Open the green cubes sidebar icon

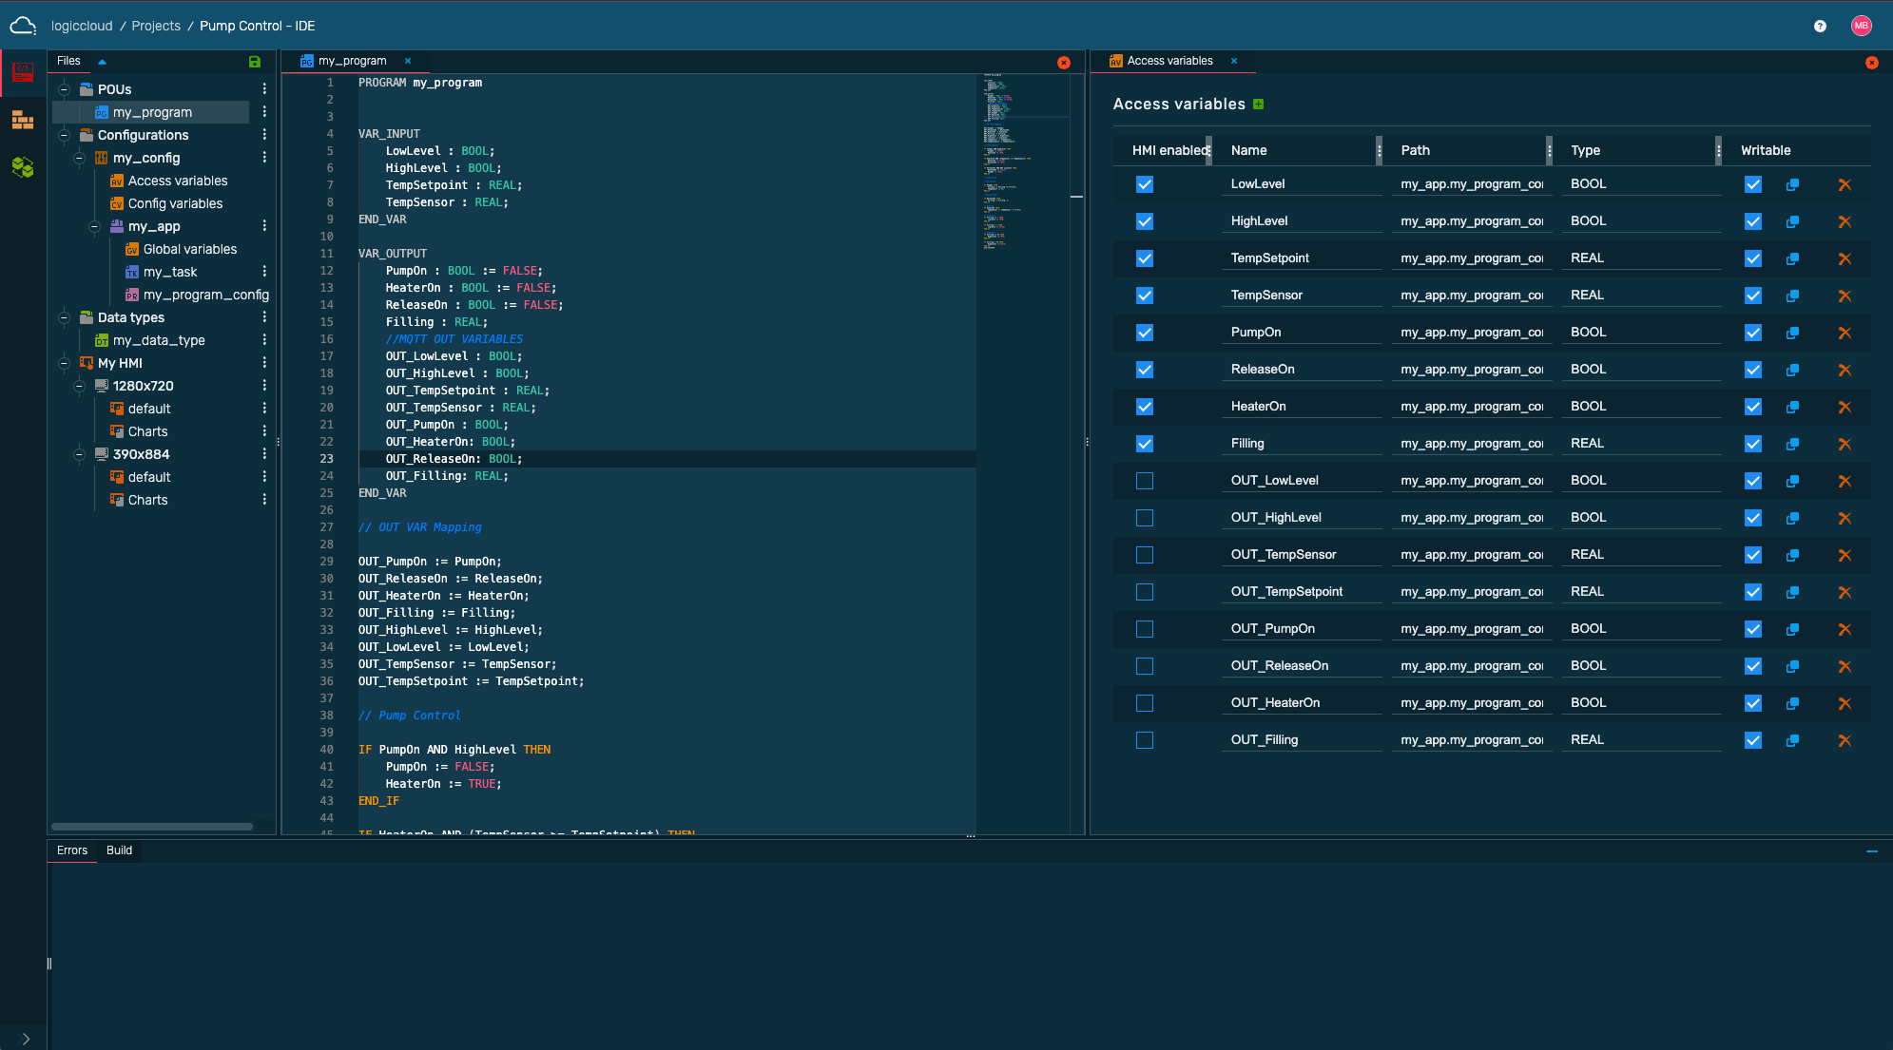click(x=23, y=168)
